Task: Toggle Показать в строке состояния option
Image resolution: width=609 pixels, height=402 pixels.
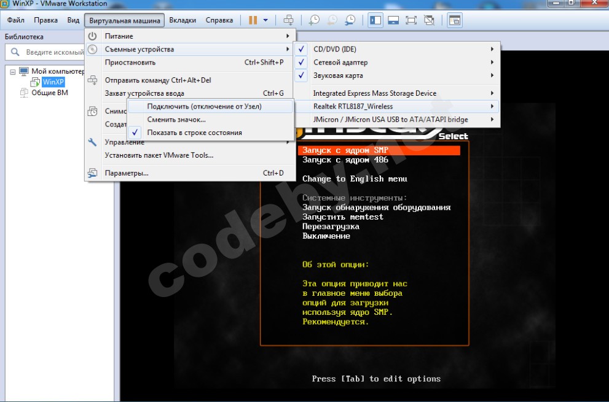Action: (x=194, y=133)
